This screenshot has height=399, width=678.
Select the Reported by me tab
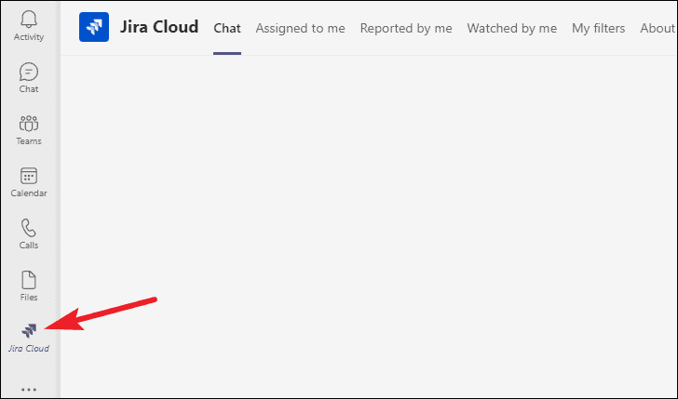pyautogui.click(x=406, y=29)
